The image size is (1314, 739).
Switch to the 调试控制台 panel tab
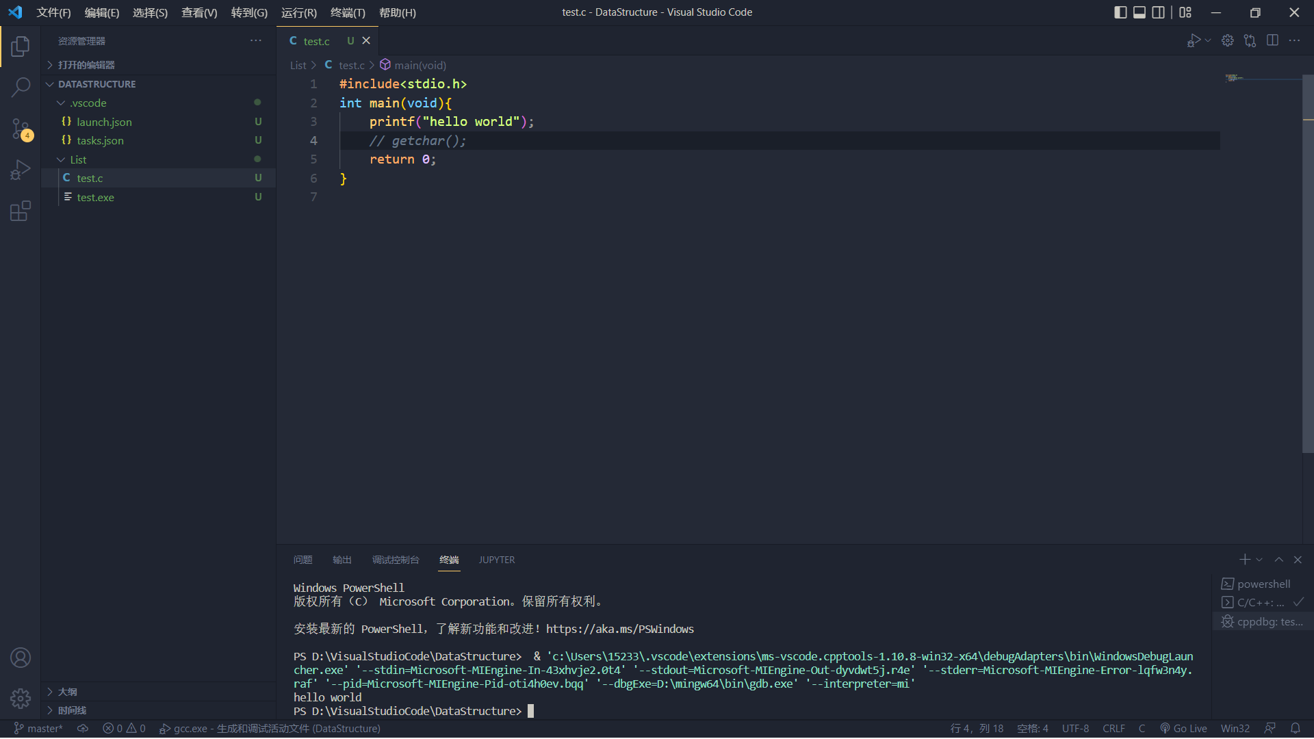395,560
